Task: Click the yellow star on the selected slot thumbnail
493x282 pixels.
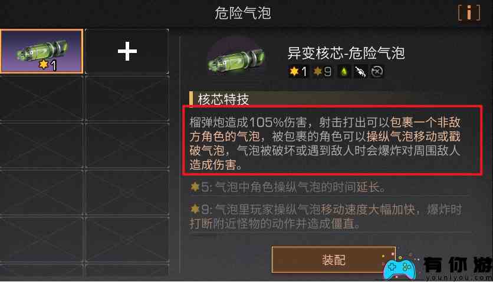Action: pyautogui.click(x=43, y=64)
